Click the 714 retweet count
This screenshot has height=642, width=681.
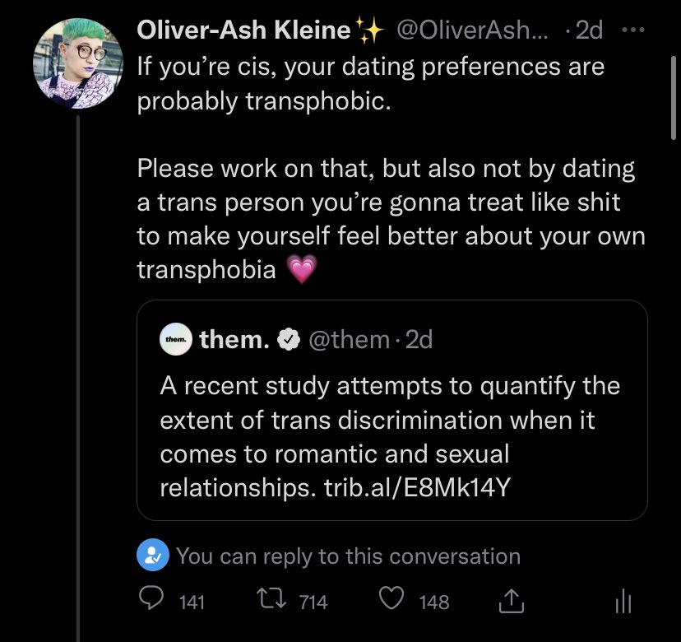point(313,602)
